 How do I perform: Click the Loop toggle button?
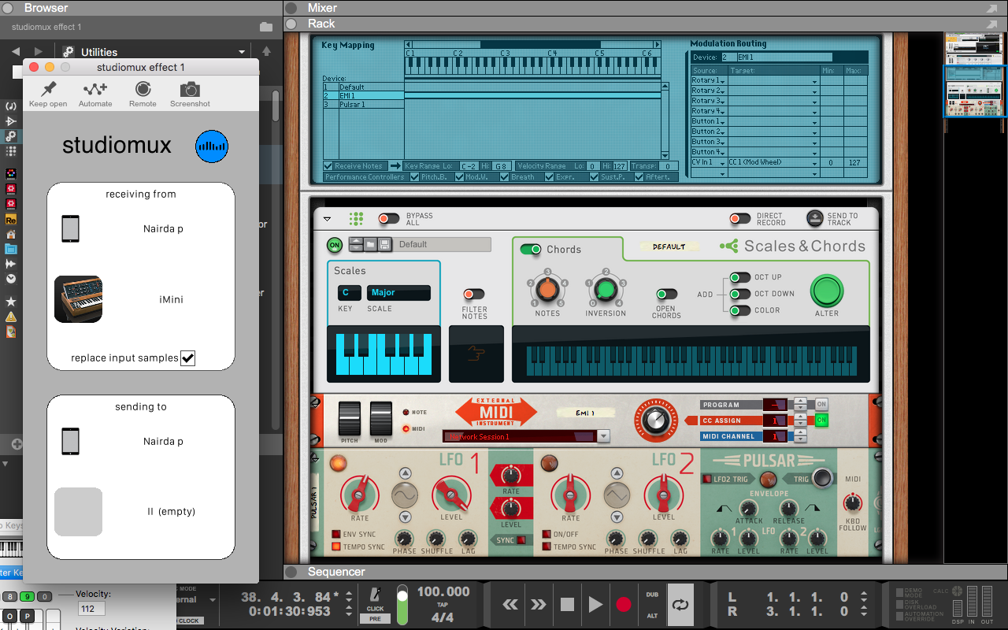(x=681, y=605)
